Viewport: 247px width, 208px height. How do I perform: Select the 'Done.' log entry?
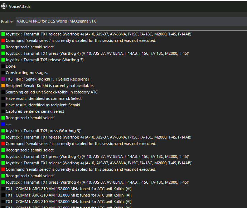pos(11,66)
